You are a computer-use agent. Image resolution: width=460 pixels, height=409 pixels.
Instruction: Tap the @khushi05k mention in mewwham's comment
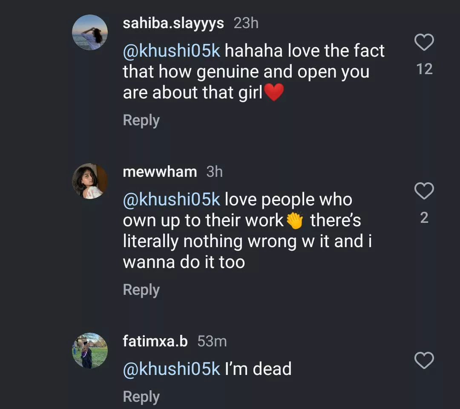tap(171, 199)
